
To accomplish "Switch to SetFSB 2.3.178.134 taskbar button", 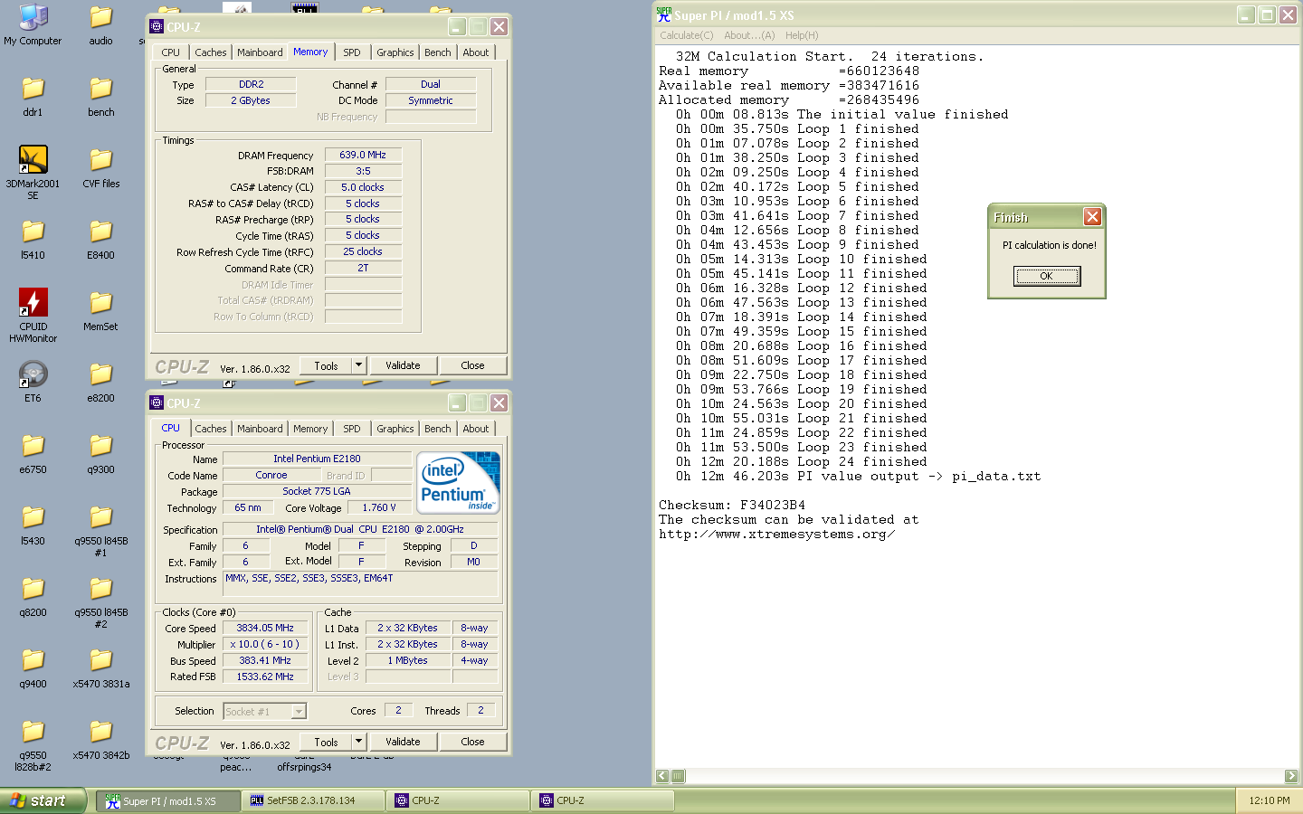I will pyautogui.click(x=313, y=800).
